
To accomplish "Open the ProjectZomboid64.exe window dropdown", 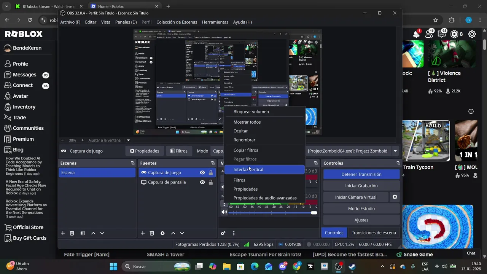I will pos(395,151).
